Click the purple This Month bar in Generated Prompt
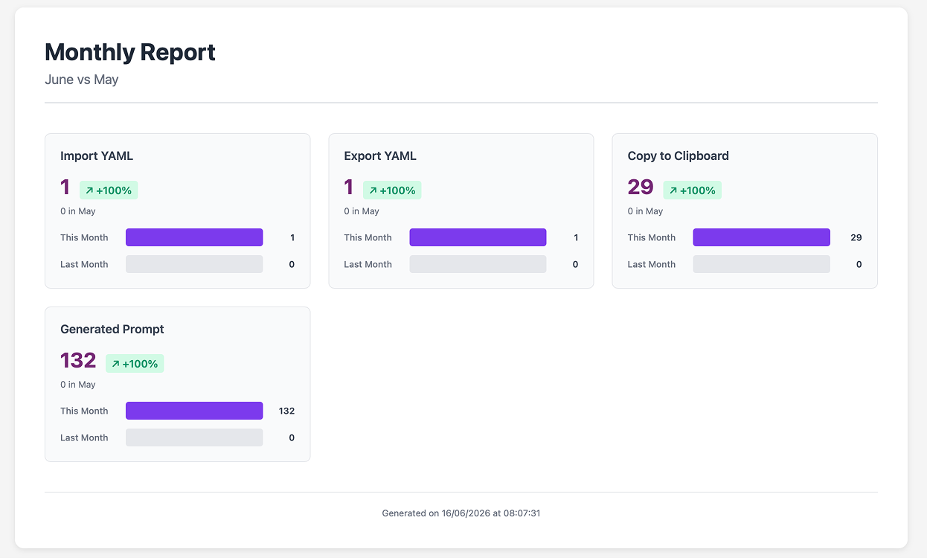Screen dimensions: 927x558 [194, 411]
